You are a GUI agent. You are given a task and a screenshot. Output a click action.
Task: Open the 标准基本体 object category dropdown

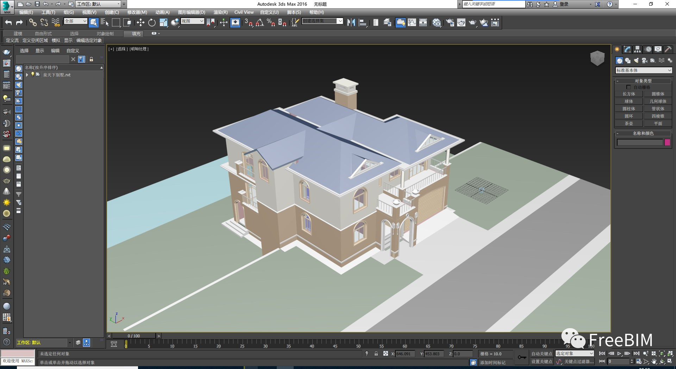tap(644, 70)
